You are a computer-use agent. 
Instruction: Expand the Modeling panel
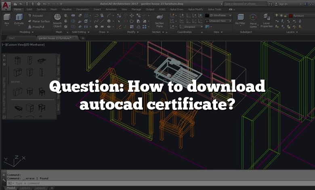[26, 32]
